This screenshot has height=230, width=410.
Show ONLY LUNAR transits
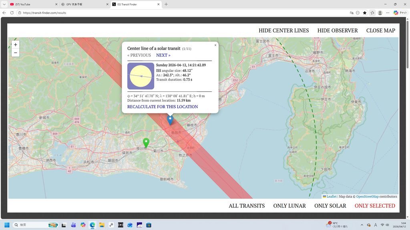coord(289,206)
